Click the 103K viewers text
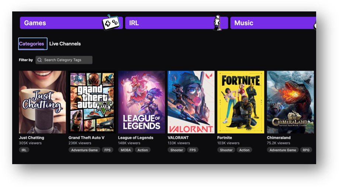This screenshot has width=339, height=187. [228, 143]
